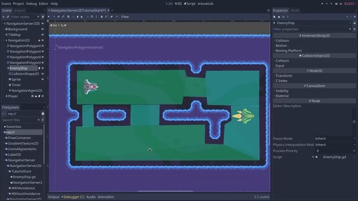Click the FileSystem split mode toggle icon
The height and width of the screenshot is (201, 358).
(x=43, y=114)
